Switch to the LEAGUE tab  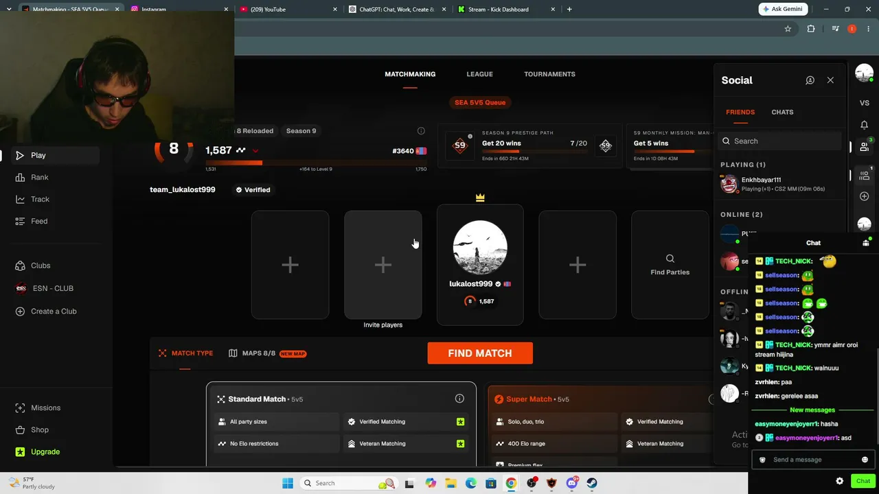tap(479, 74)
